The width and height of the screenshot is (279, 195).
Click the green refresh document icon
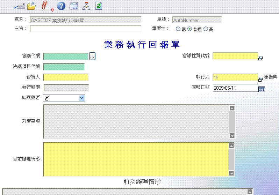(99, 6)
